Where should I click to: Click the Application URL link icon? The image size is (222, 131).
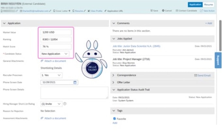(x=105, y=11)
